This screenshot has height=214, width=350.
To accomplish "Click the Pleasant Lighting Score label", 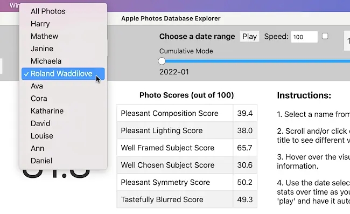I will coord(162,130).
